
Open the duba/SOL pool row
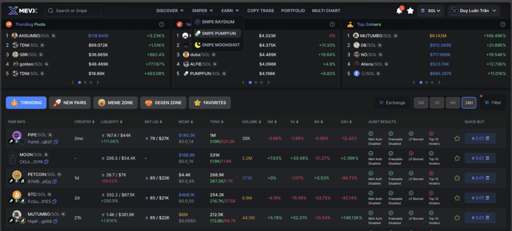click(256, 55)
